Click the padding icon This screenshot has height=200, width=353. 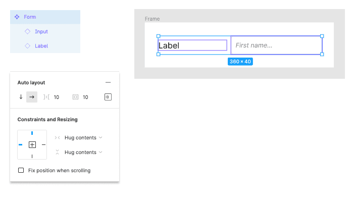(75, 97)
